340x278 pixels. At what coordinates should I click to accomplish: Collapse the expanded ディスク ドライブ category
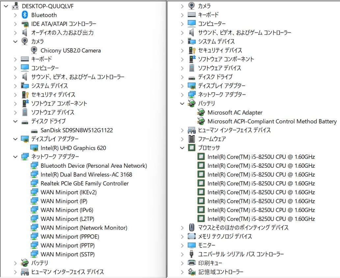tap(15, 121)
